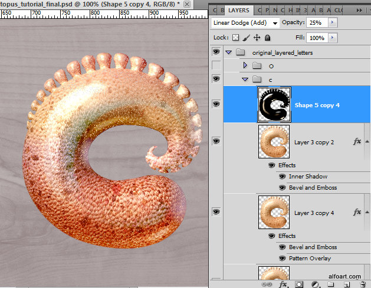This screenshot has height=288, width=371.
Task: Select the 'Layer 3 copy 4' layer name
Action: [314, 213]
